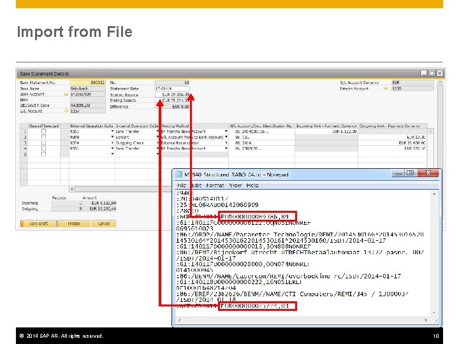
Task: Click the Notepad line with Parameter Technologie
Action: click(x=300, y=234)
